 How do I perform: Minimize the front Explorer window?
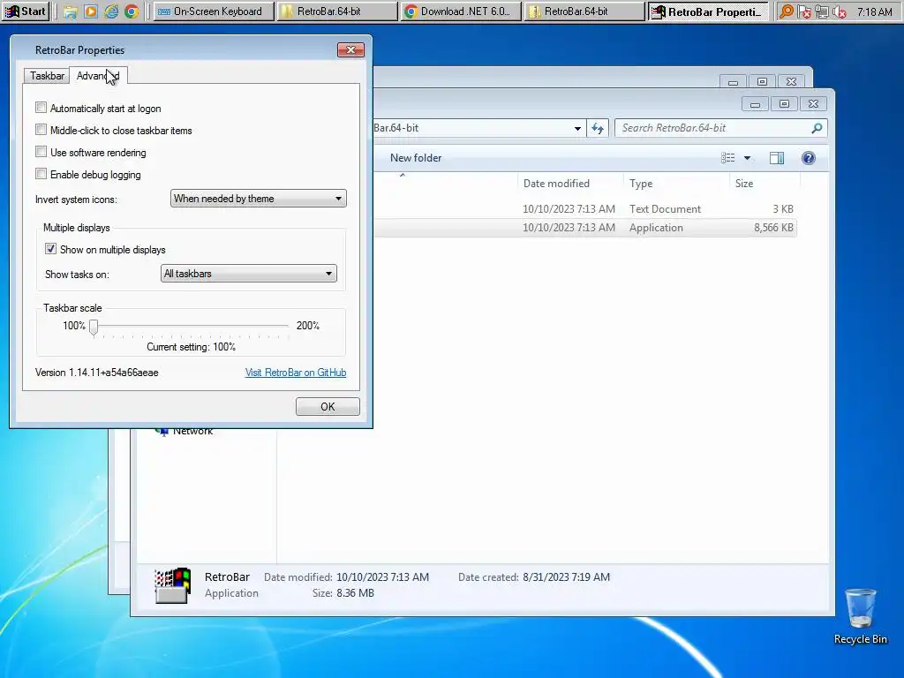point(756,104)
